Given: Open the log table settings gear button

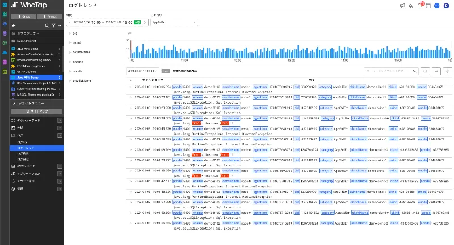Looking at the screenshot, I should (448, 71).
